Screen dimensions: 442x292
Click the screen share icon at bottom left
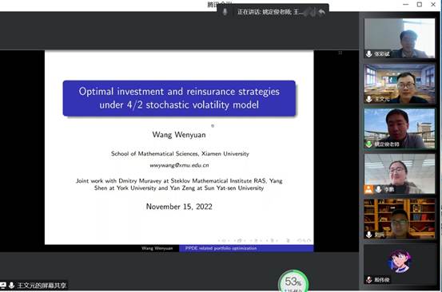(x=3, y=286)
